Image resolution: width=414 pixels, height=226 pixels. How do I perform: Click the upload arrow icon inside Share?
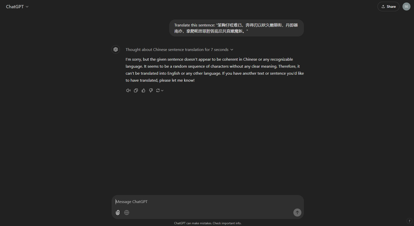coord(383,7)
